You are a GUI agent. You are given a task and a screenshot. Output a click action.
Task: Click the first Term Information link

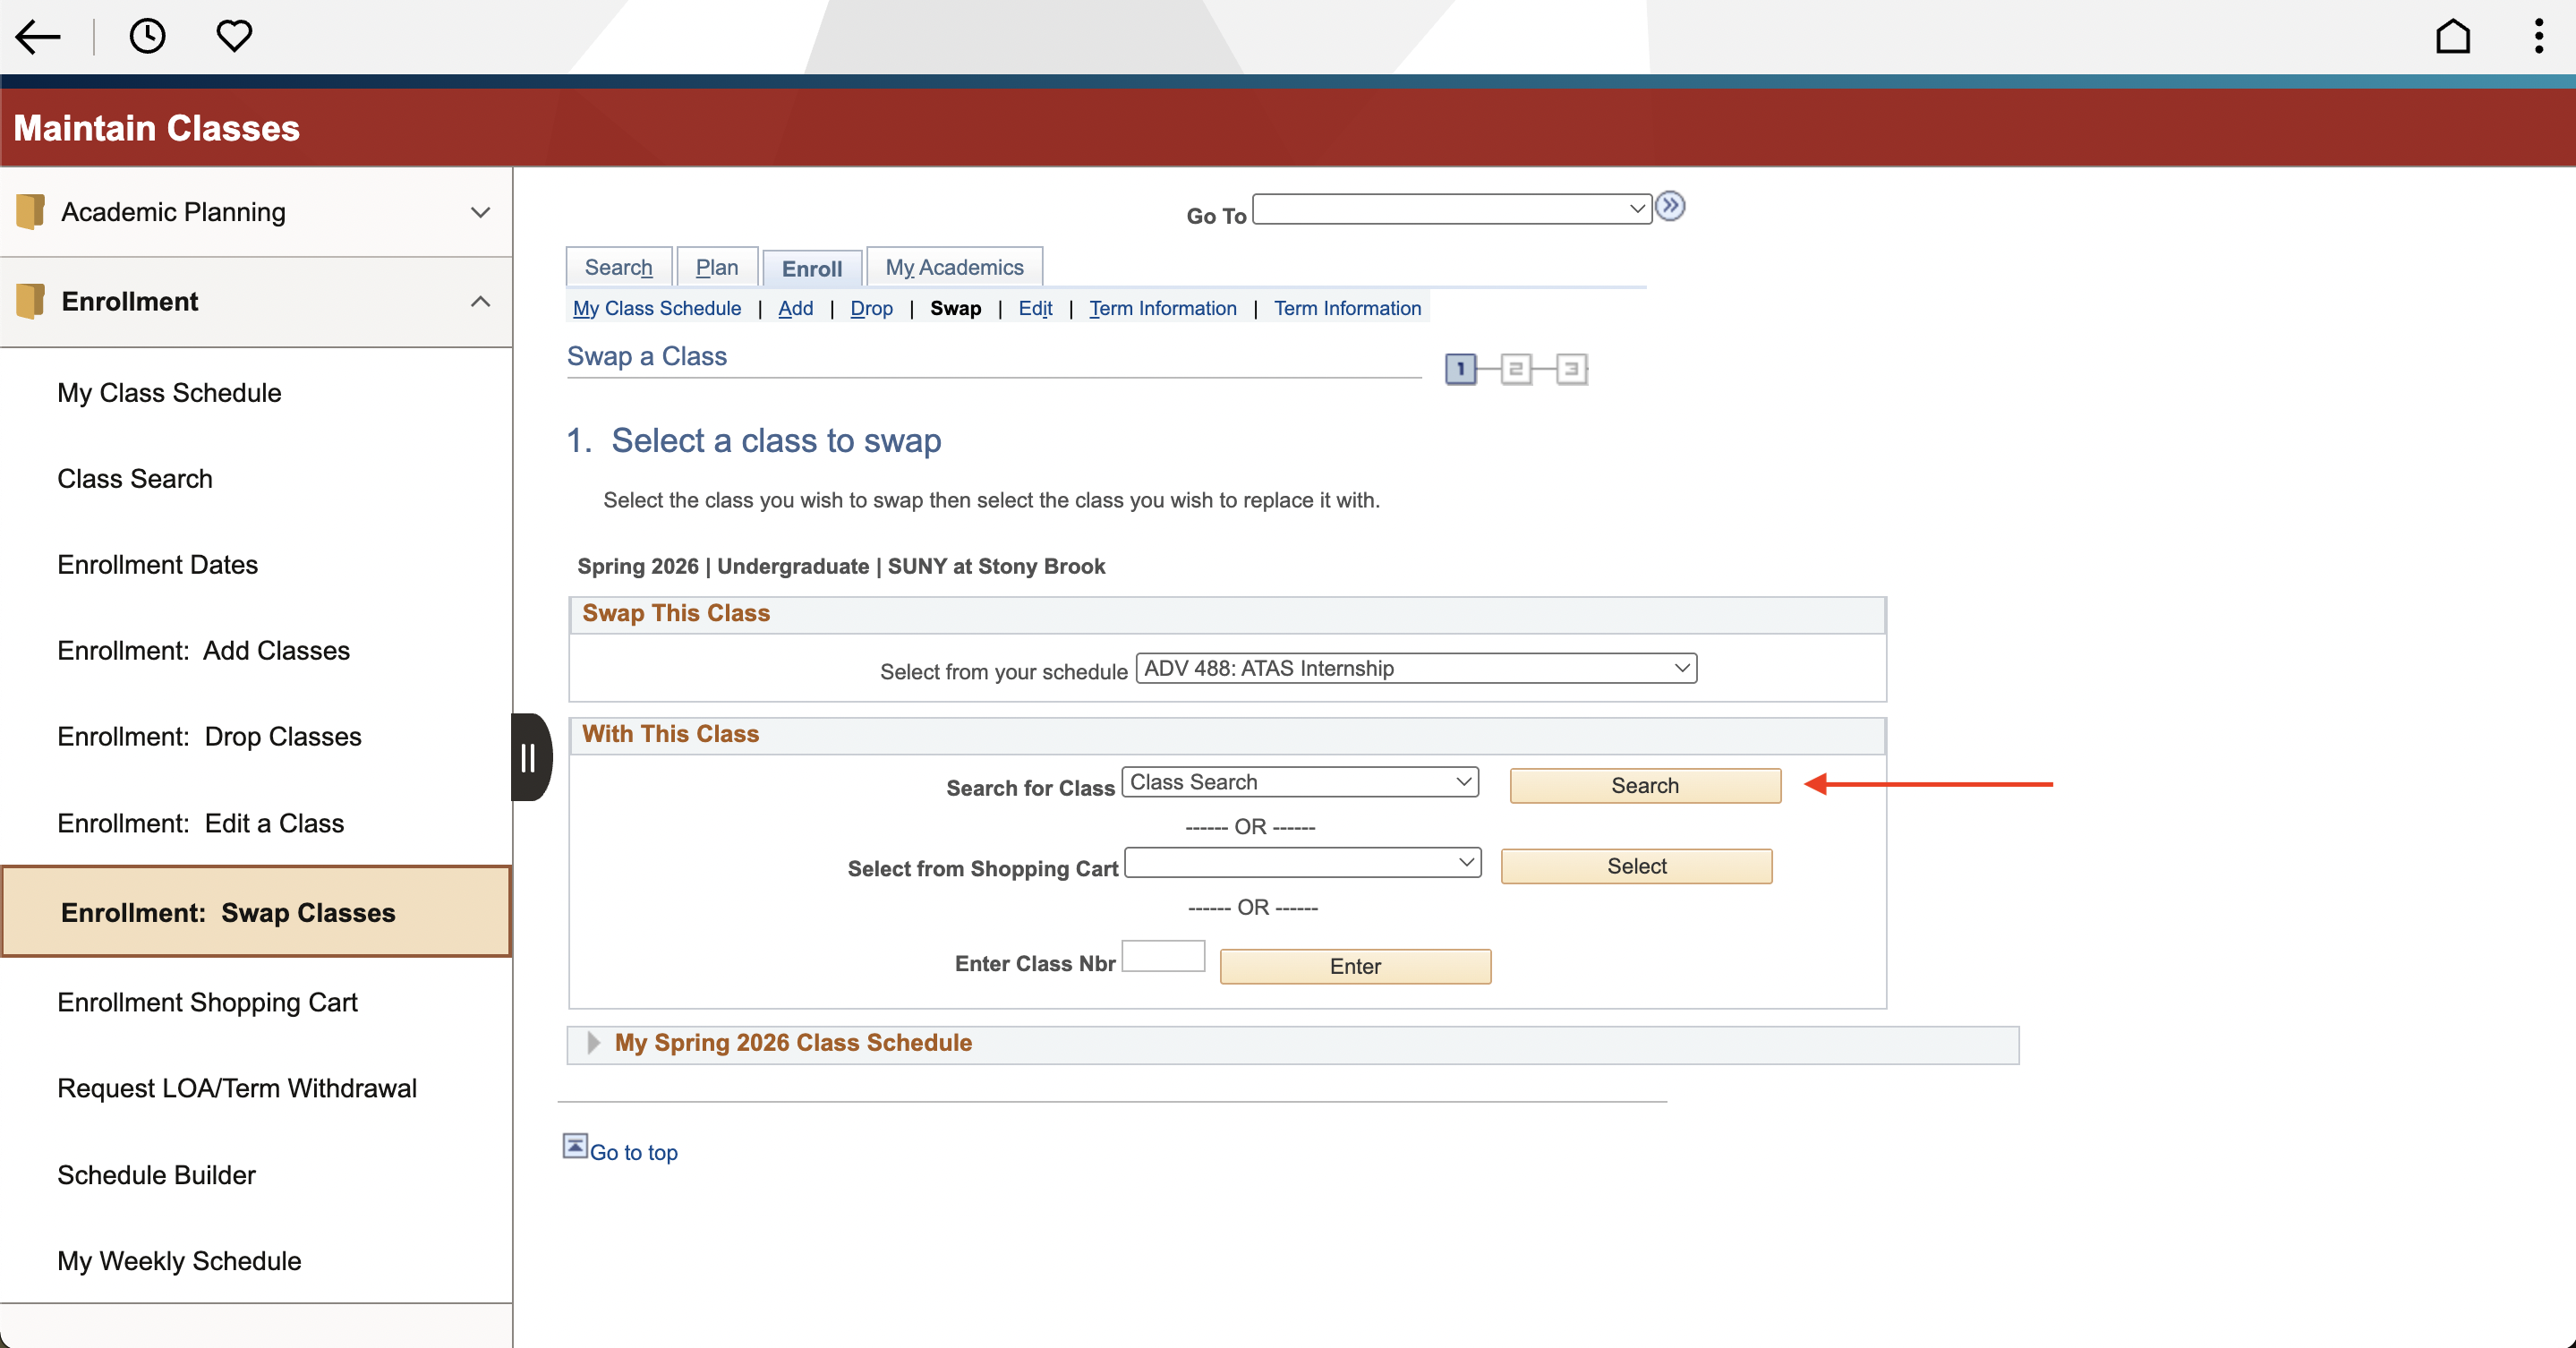1163,308
